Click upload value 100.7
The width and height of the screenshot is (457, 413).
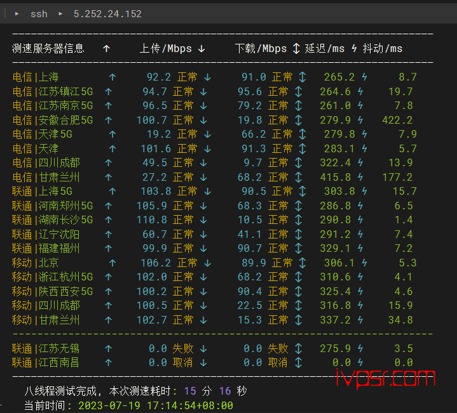151,120
